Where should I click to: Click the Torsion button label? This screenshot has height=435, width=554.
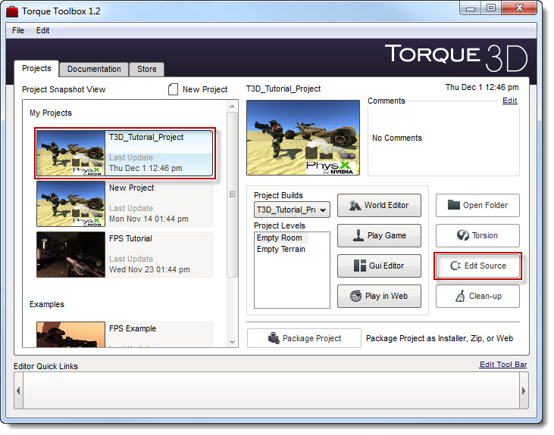coord(484,235)
